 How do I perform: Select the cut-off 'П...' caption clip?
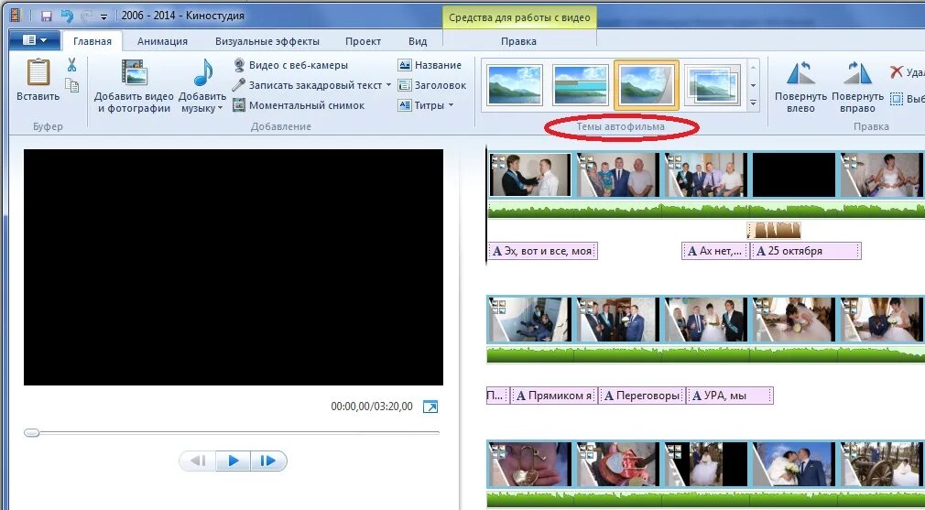(496, 396)
